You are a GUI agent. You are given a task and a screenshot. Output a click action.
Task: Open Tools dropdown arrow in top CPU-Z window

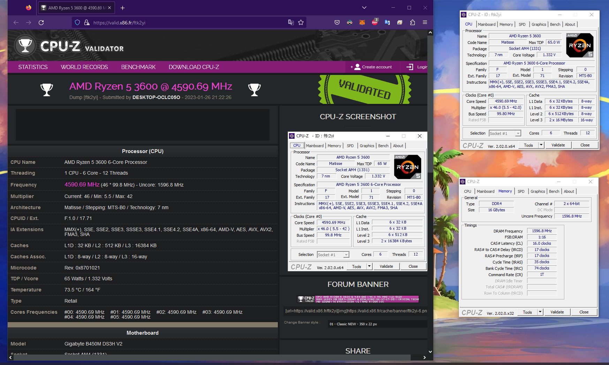tap(541, 145)
